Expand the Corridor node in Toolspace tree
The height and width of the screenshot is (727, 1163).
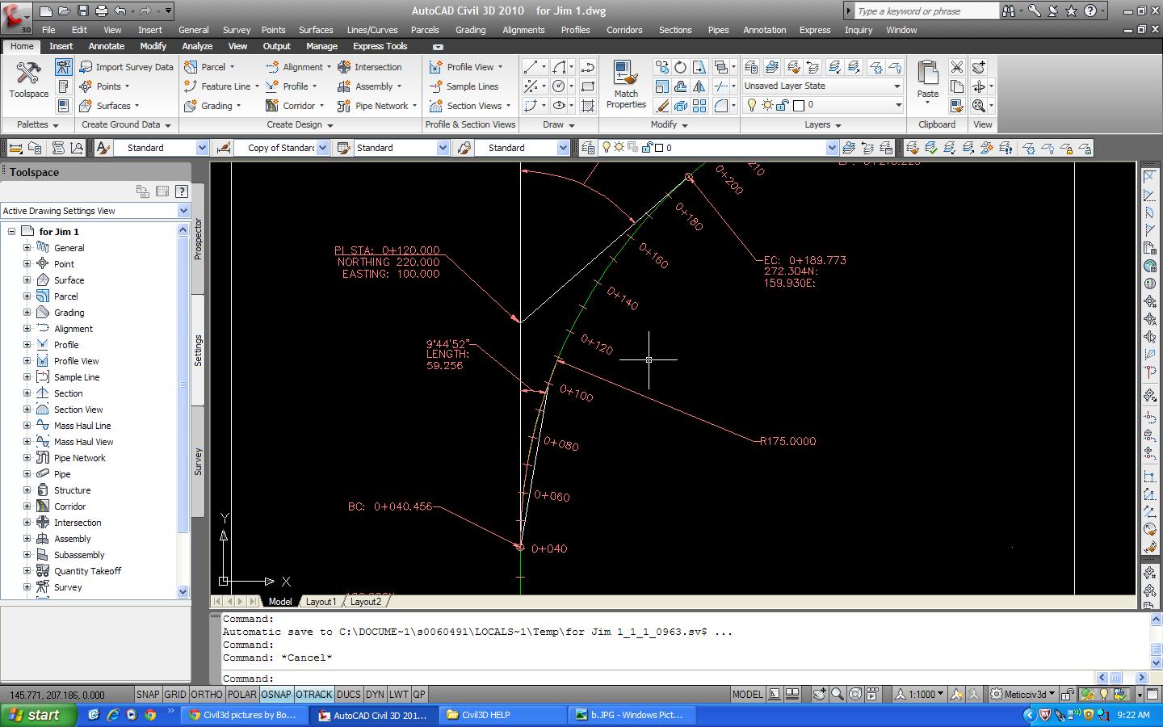[27, 506]
